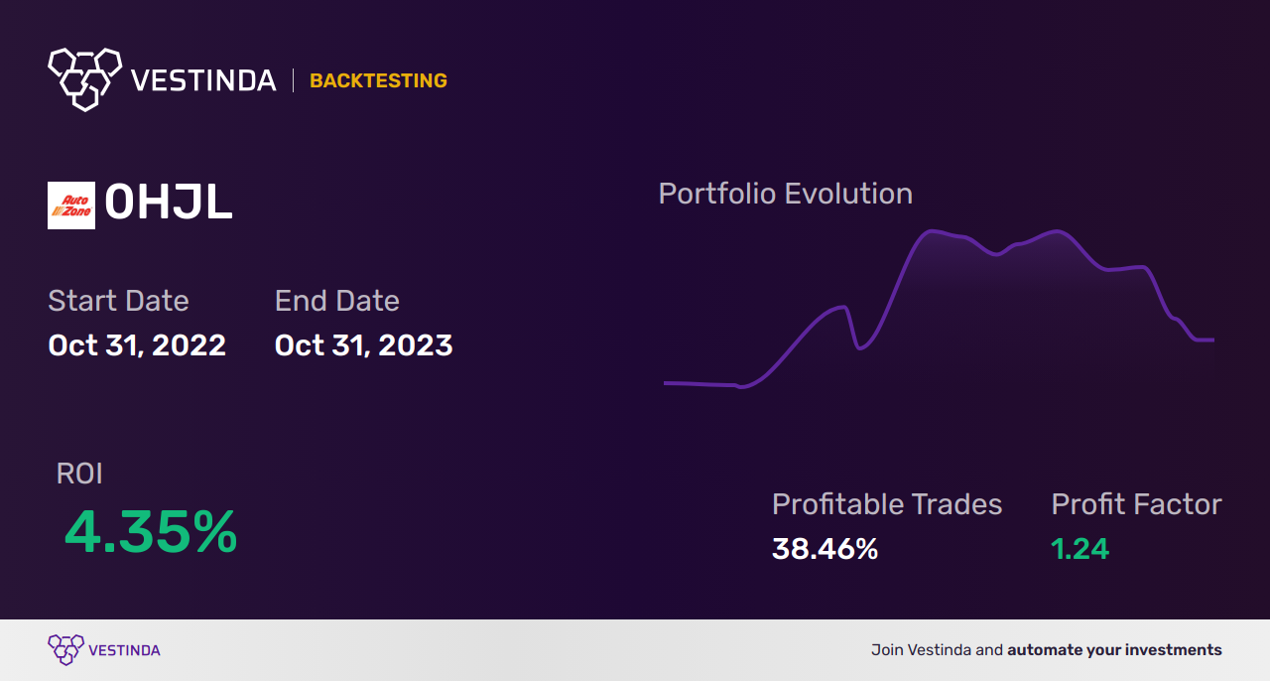
Task: Open the 'automate your investments' footer link
Action: (1114, 650)
